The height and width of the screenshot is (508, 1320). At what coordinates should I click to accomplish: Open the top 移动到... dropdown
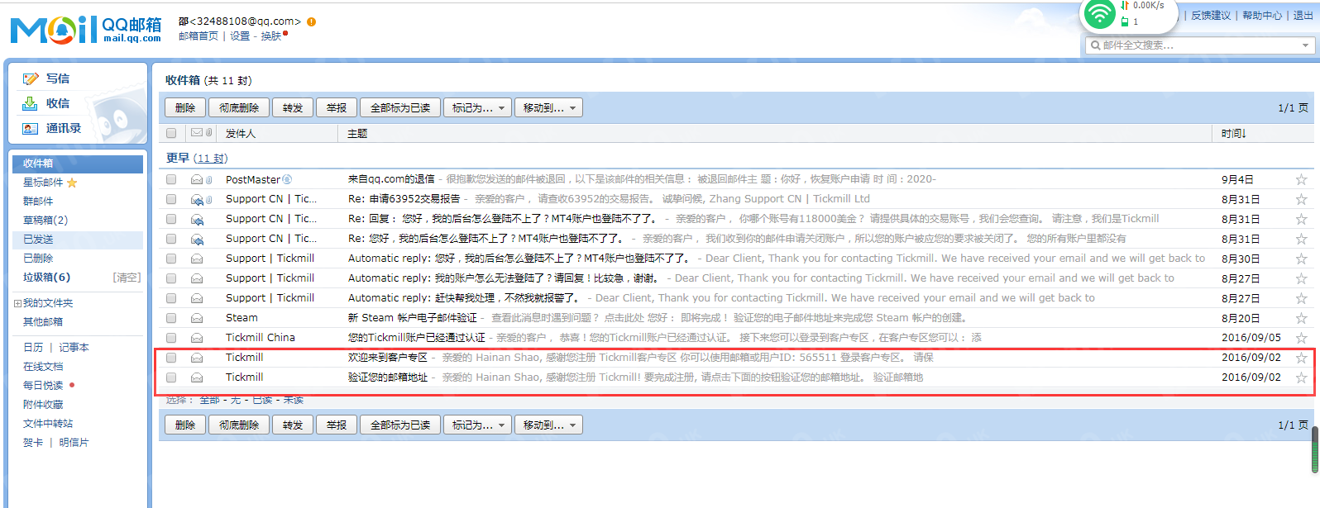(549, 108)
